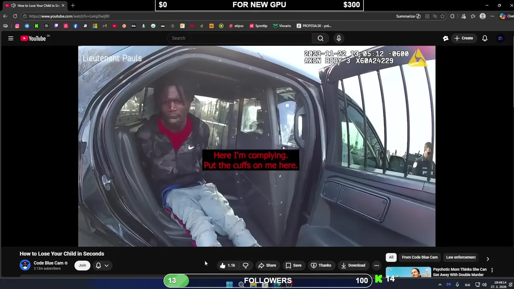Viewport: 514px width, 289px height.
Task: Open Psychotic Mom video thumbnail
Action: click(408, 273)
